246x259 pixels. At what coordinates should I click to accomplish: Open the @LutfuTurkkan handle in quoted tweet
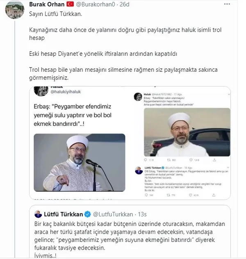pos(113,214)
